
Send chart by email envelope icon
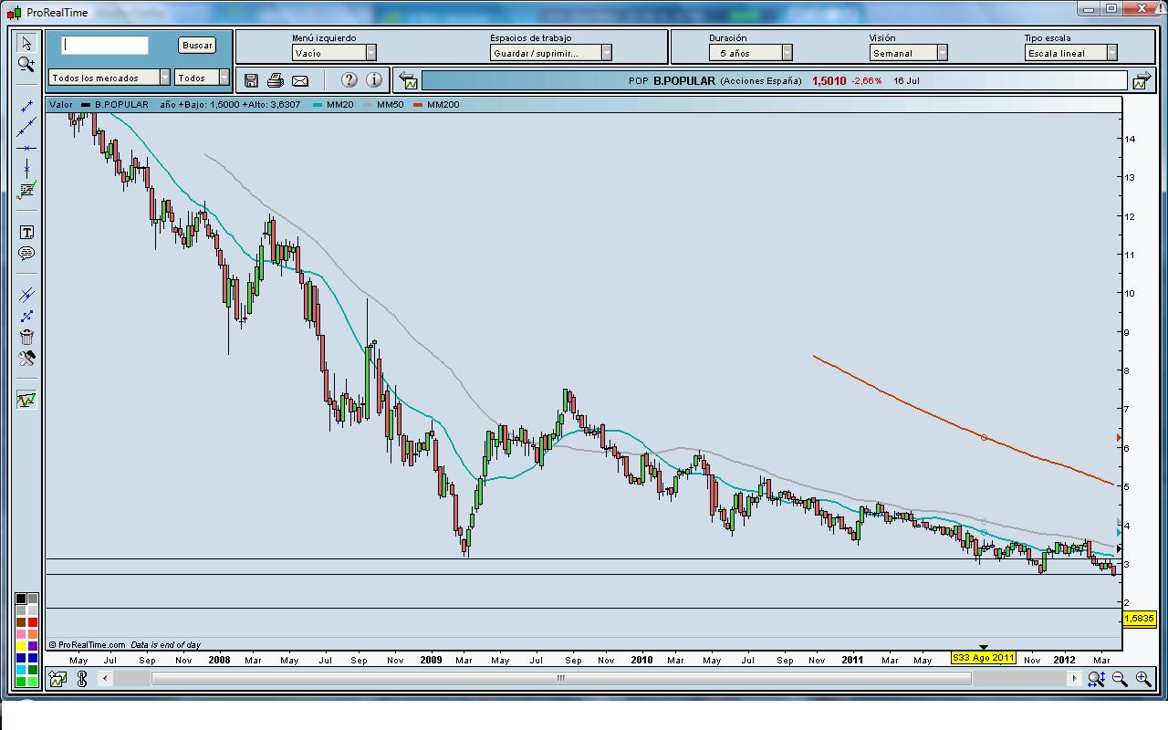[x=299, y=81]
